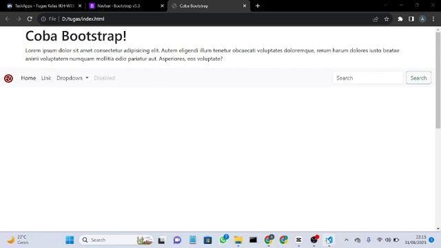The image size is (441, 248).
Task: Click the Link nav item
Action: pos(46,78)
